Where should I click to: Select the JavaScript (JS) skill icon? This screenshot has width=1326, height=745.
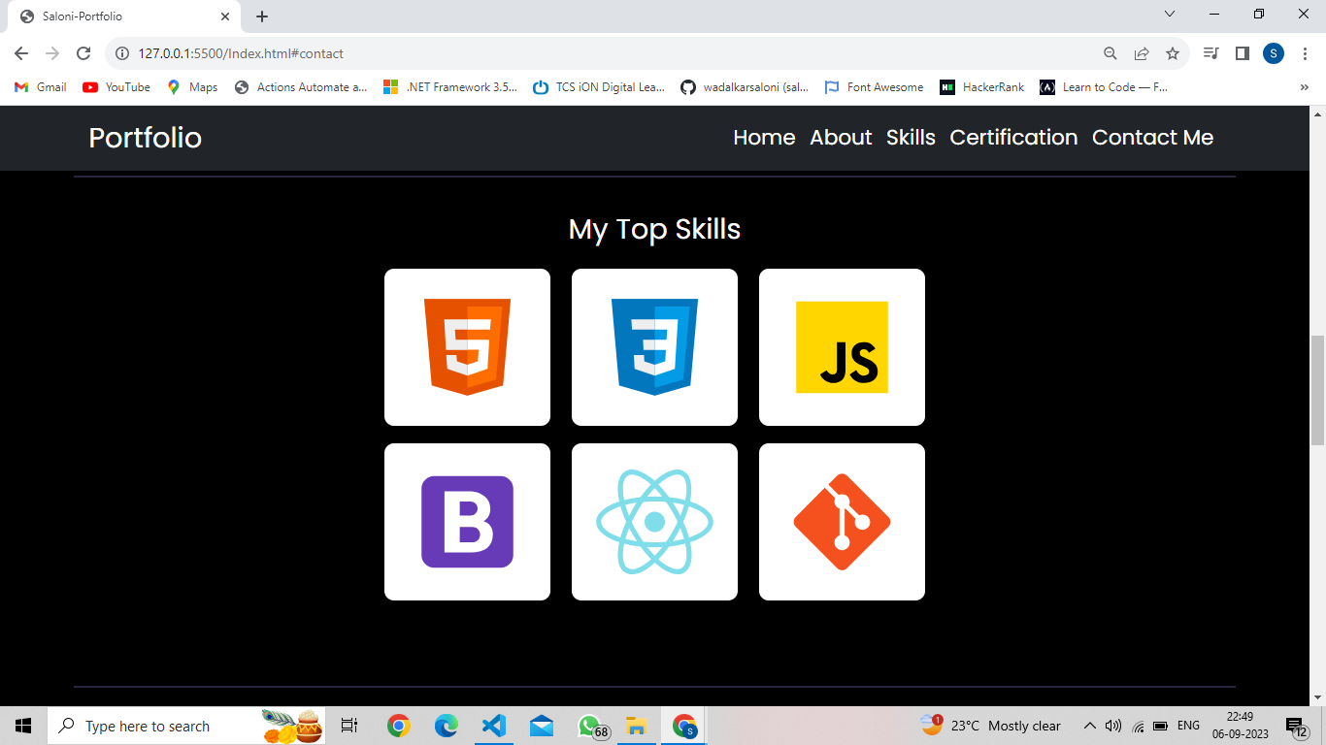[x=841, y=346]
